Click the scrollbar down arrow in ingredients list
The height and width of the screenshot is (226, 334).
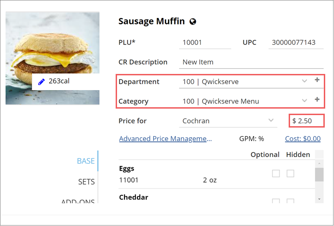point(319,199)
